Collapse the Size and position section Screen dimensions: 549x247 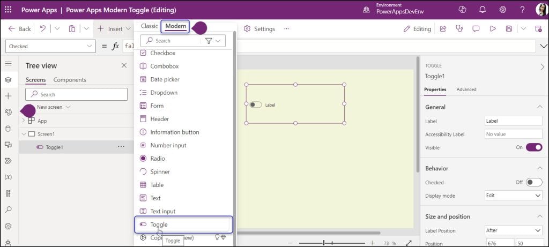(539, 216)
